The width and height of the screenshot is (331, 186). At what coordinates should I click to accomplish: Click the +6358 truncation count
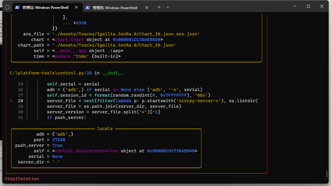pos(80,23)
